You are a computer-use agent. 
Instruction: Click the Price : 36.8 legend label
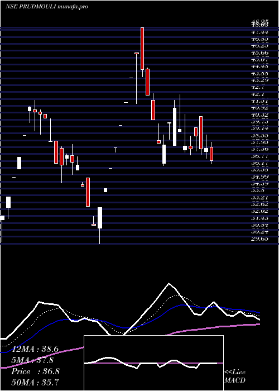tap(35, 371)
